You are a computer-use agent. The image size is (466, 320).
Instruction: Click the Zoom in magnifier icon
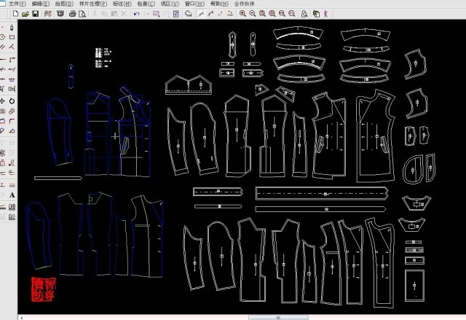click(x=242, y=14)
